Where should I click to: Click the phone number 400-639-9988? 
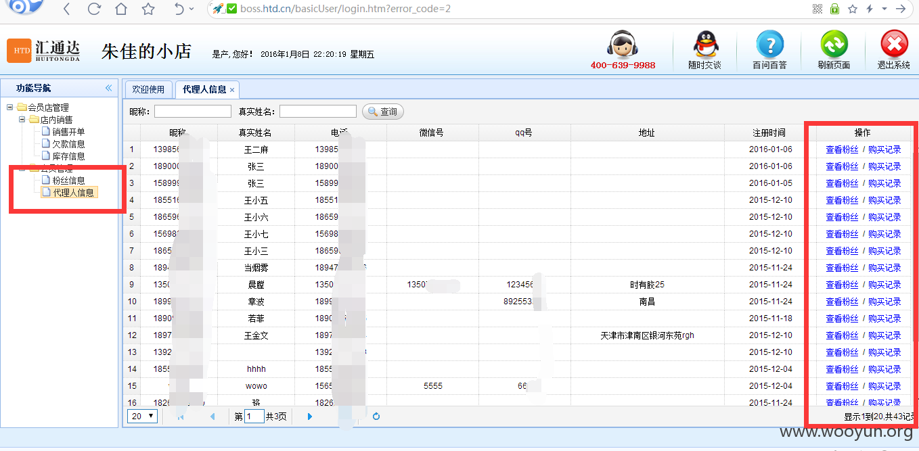(623, 66)
